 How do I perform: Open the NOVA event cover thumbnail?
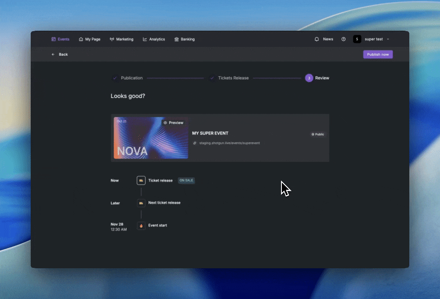click(x=151, y=138)
